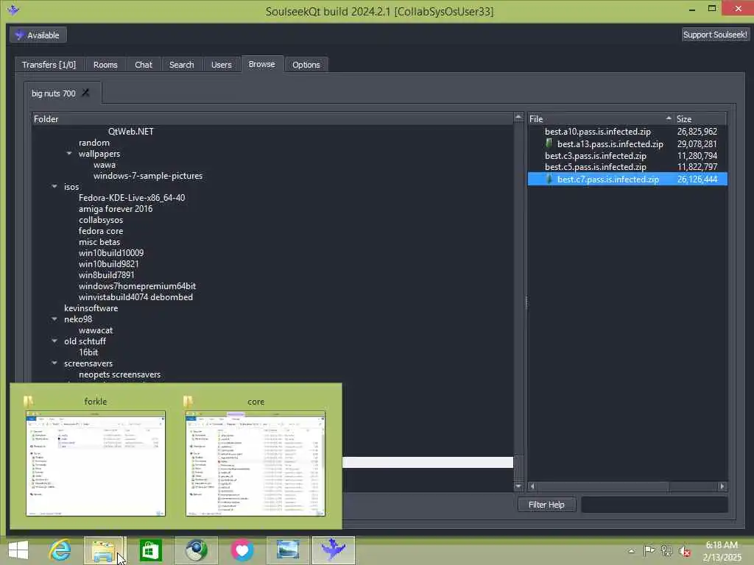754x565 pixels.
Task: Select the collabsysos folder
Action: pyautogui.click(x=101, y=220)
